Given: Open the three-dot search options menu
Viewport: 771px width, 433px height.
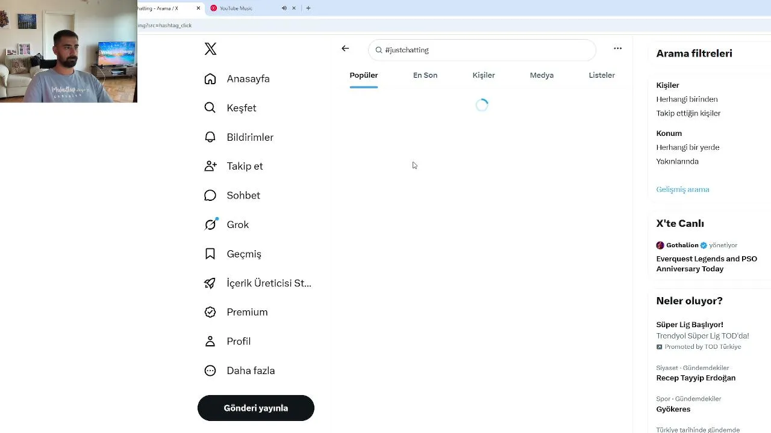Looking at the screenshot, I should 617,49.
